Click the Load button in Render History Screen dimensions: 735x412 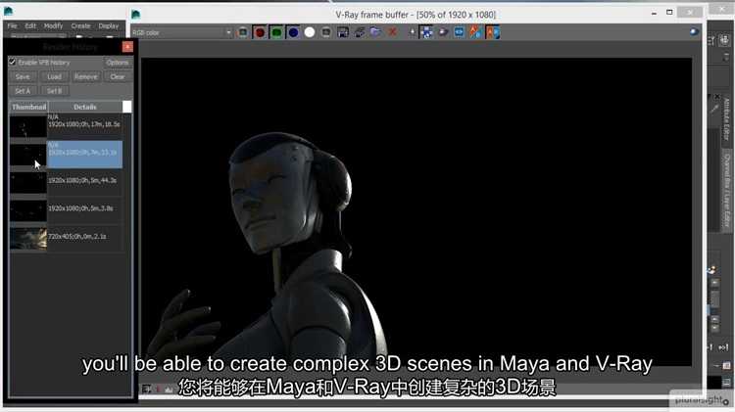pyautogui.click(x=54, y=76)
